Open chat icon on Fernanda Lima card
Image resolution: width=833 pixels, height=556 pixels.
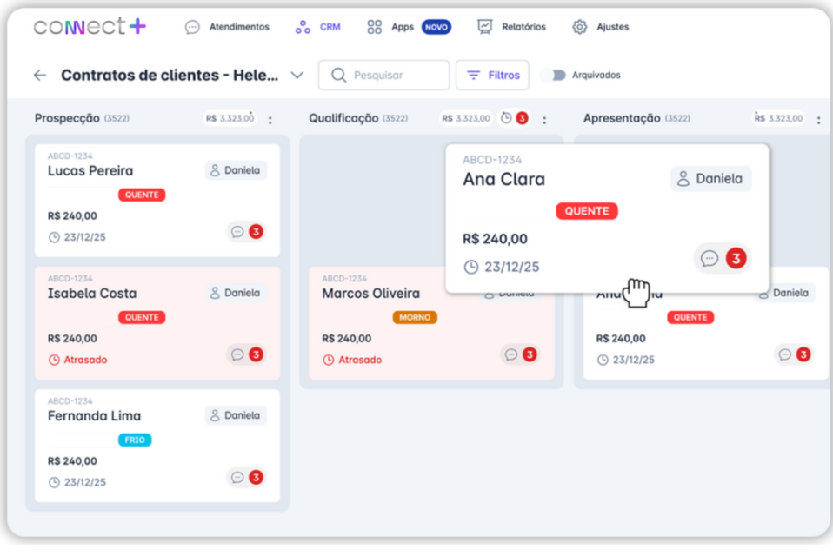pyautogui.click(x=237, y=477)
